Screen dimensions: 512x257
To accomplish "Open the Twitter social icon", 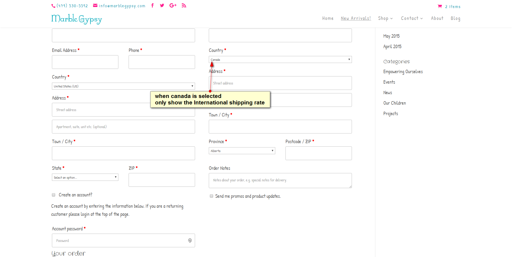I will pos(162,5).
